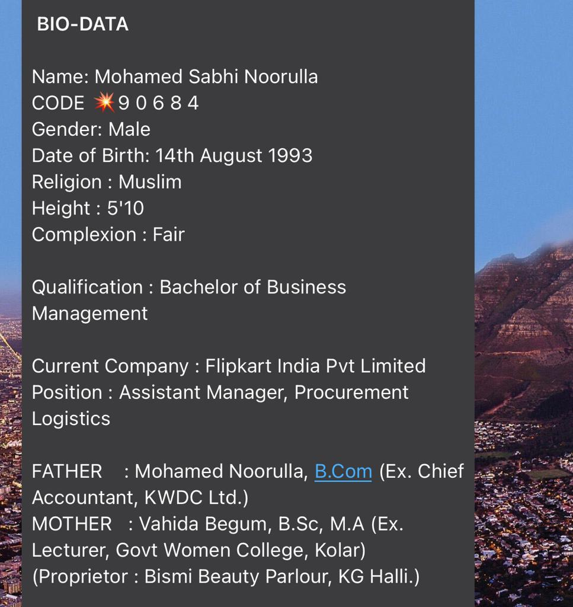Select the Gender: Male line
The image size is (573, 607).
(x=91, y=129)
